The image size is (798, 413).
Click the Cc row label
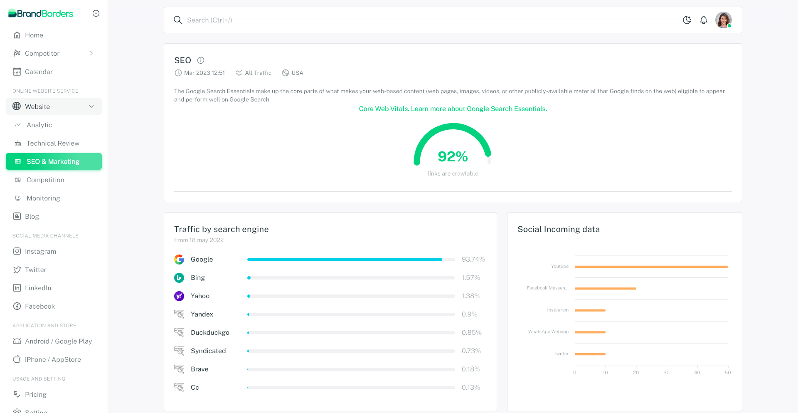[x=195, y=387]
